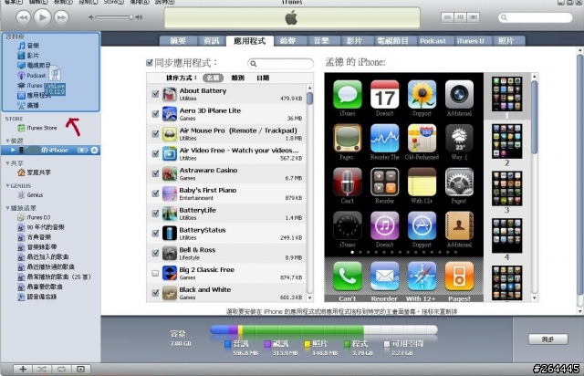
Task: Eject the iPhone device
Action: [94, 151]
